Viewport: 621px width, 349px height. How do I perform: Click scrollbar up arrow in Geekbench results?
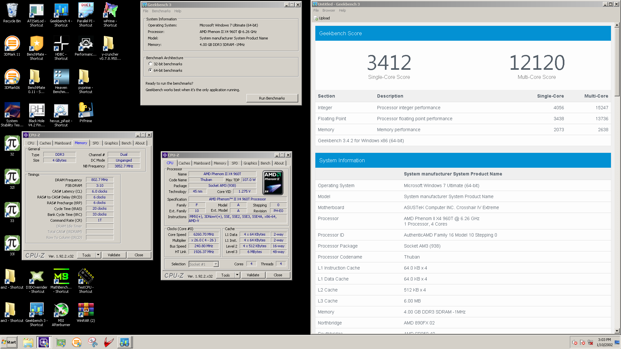617,25
